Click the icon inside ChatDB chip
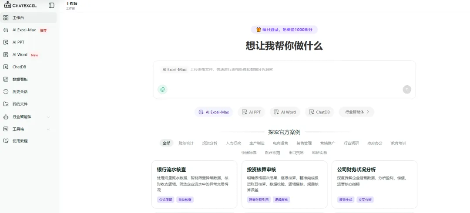The image size is (470, 213). tap(312, 112)
